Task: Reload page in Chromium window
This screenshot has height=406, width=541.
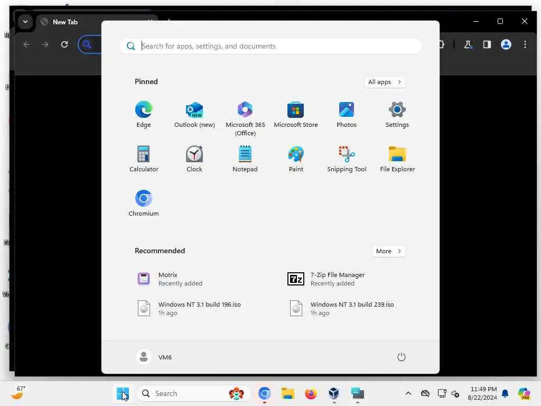Action: click(64, 44)
